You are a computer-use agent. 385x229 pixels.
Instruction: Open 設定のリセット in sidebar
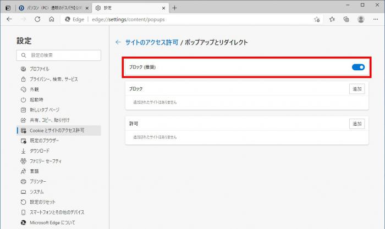point(59,202)
